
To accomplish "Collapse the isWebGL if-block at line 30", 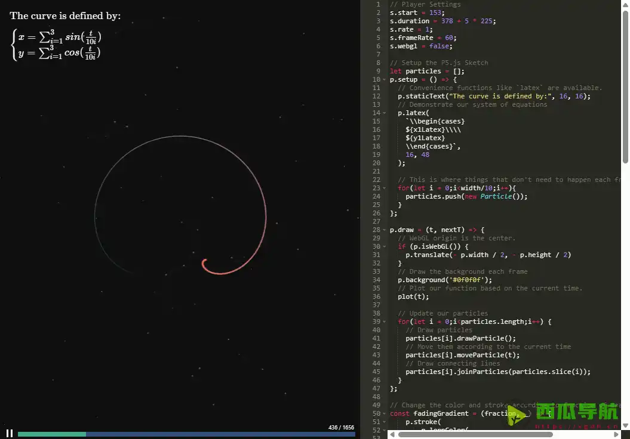I will click(385, 246).
